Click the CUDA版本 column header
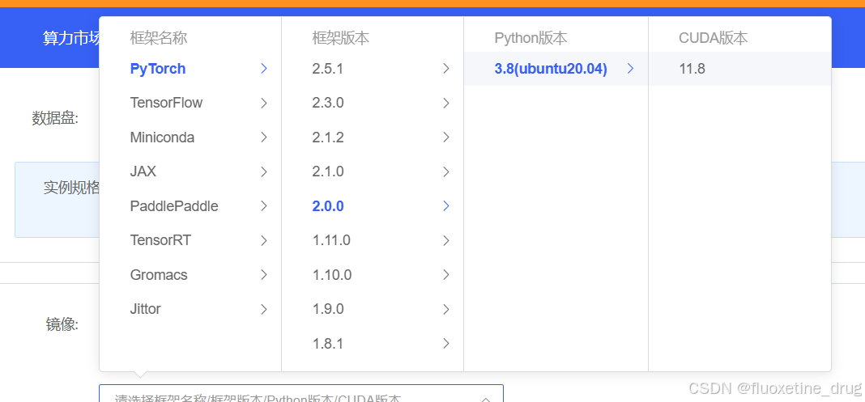Screen dimensions: 865x402 [x=714, y=38]
